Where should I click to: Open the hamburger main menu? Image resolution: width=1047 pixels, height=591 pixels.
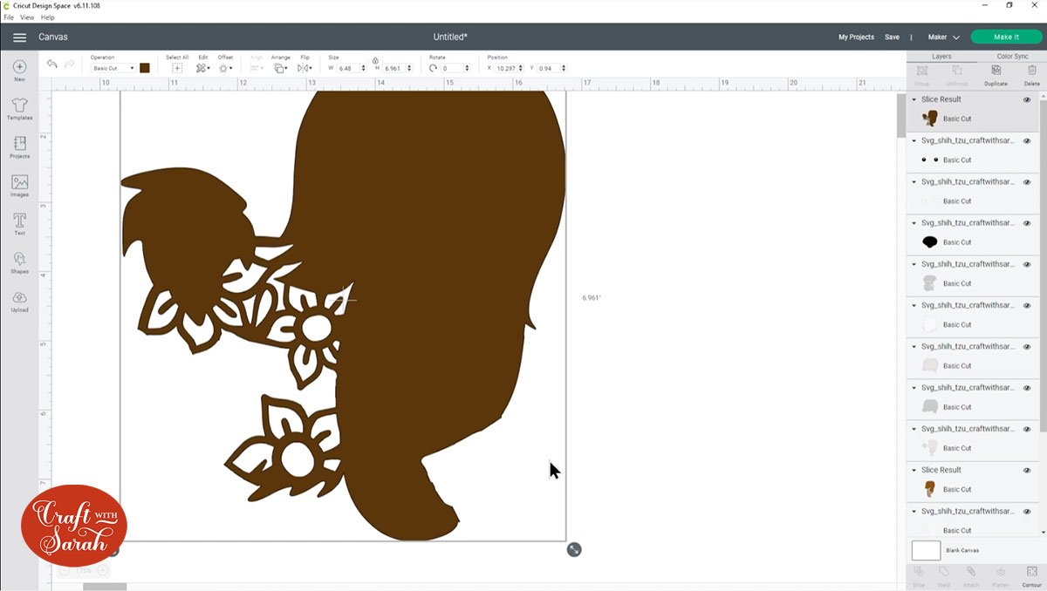(19, 37)
